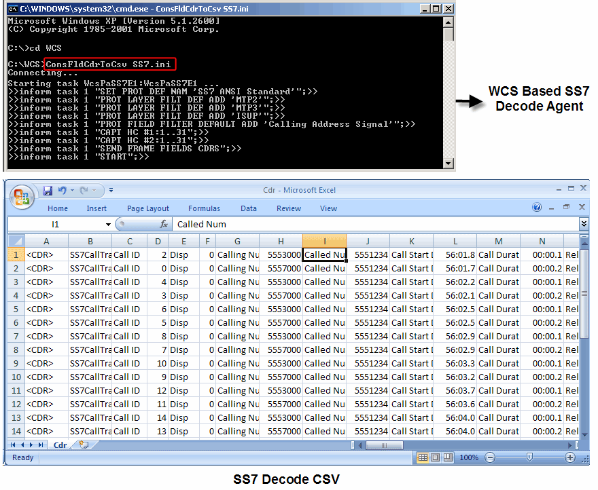Select column A header
598x490 pixels.
coord(46,241)
